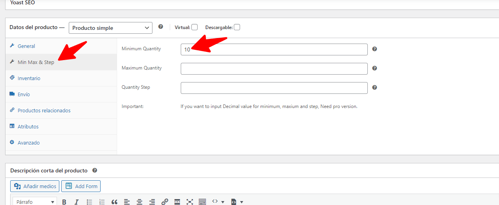
Task: Insert the Read More tag
Action: [177, 202]
